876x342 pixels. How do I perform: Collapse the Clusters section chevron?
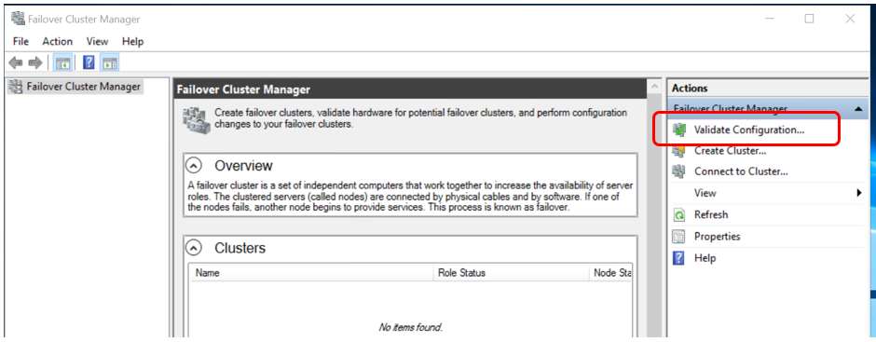click(x=194, y=248)
